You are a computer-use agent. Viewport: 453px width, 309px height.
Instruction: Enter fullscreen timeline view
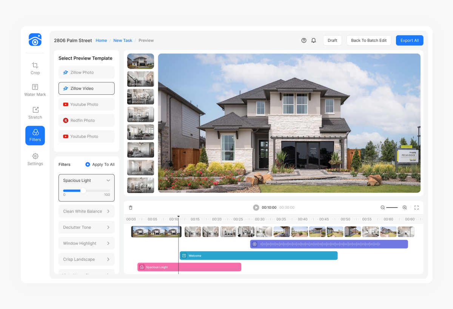click(417, 208)
